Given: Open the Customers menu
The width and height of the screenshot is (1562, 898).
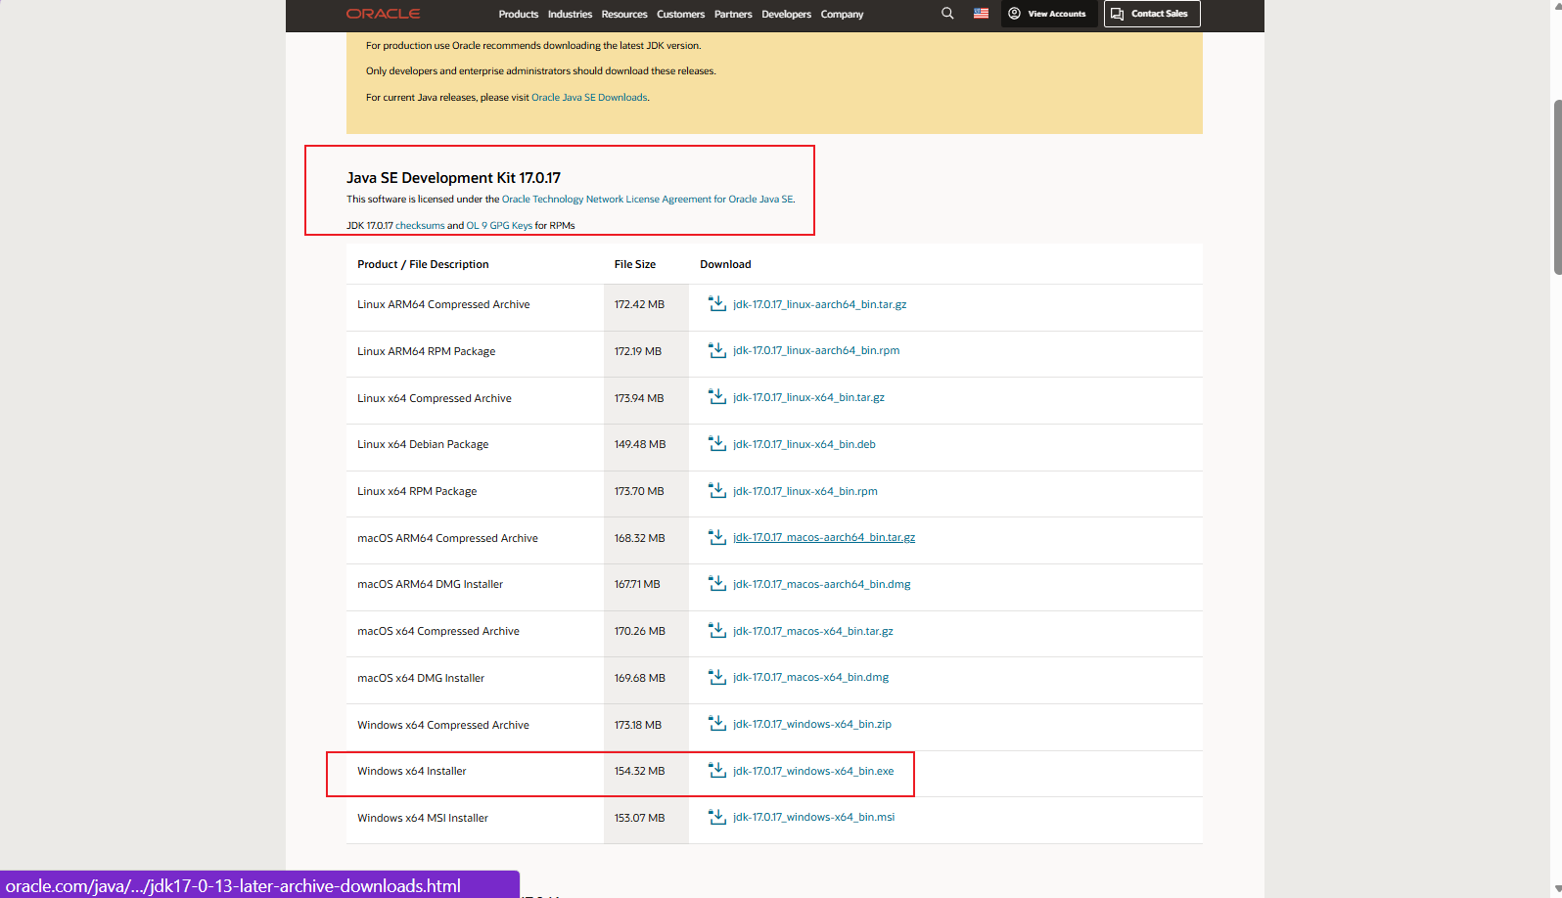Looking at the screenshot, I should pos(680,15).
